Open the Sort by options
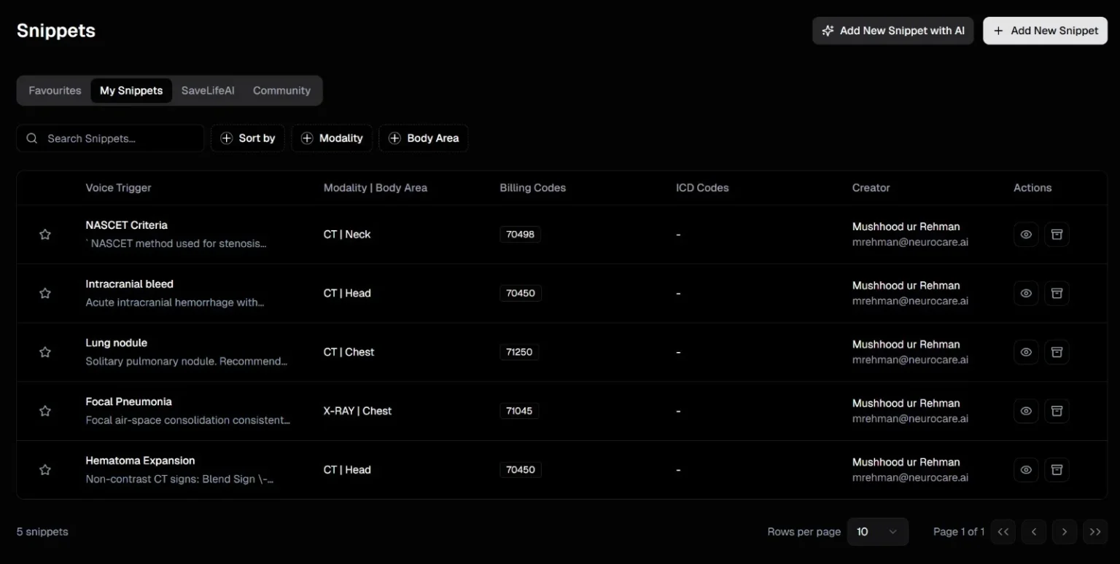 (x=248, y=138)
